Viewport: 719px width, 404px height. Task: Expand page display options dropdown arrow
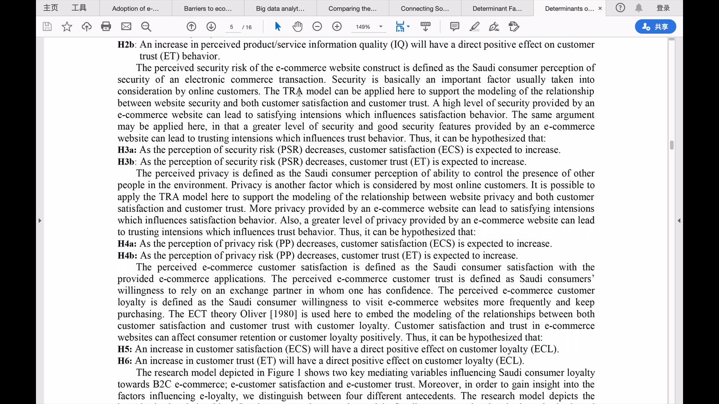[x=408, y=27]
